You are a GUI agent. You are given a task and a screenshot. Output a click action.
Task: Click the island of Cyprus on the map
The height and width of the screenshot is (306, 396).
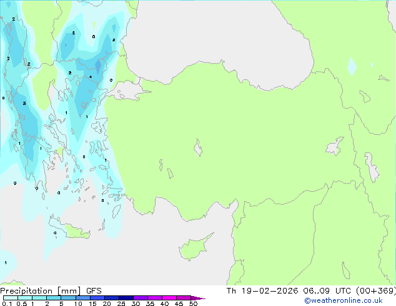point(196,247)
